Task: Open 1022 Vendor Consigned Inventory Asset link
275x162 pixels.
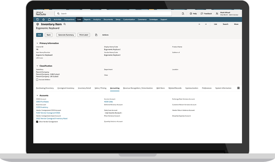Action: (x=52, y=119)
